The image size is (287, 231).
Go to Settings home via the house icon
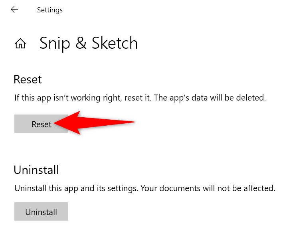(20, 43)
